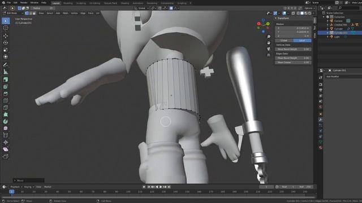
Task: Click the timeline's current frame marker
Action: tap(11, 192)
